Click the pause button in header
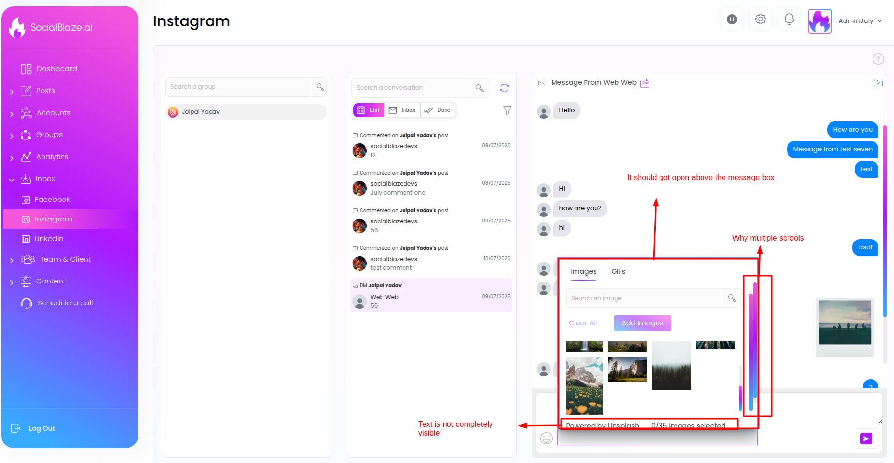Viewport: 894px width, 463px height. coord(732,19)
